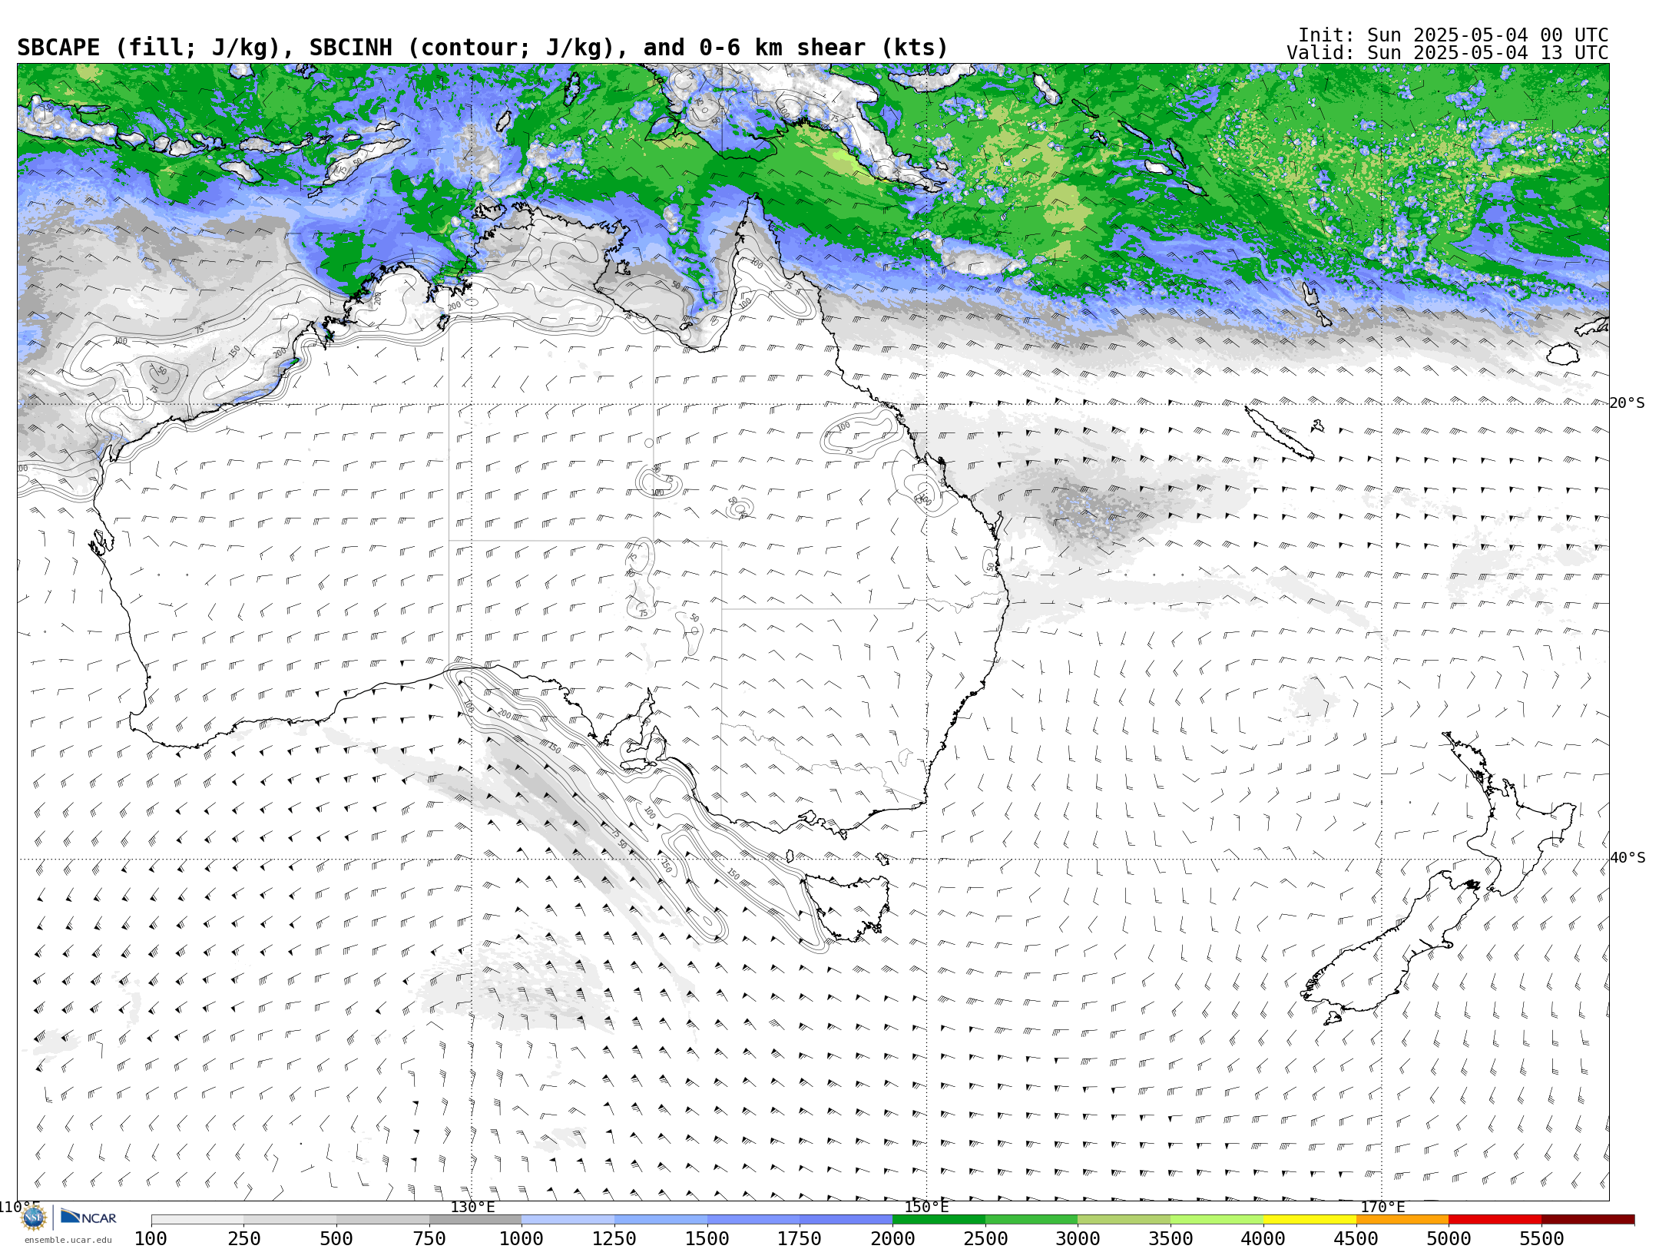Pick the dark red above-5500 colorbar segment

pyautogui.click(x=1588, y=1220)
